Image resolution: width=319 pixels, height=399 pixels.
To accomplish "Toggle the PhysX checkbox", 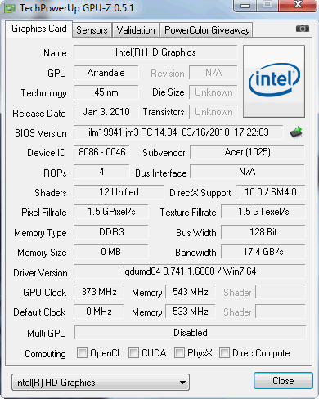I will pyautogui.click(x=179, y=352).
